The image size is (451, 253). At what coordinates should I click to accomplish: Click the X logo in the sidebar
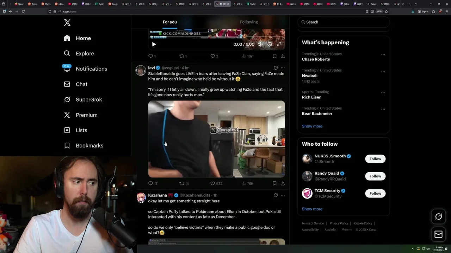click(x=67, y=23)
